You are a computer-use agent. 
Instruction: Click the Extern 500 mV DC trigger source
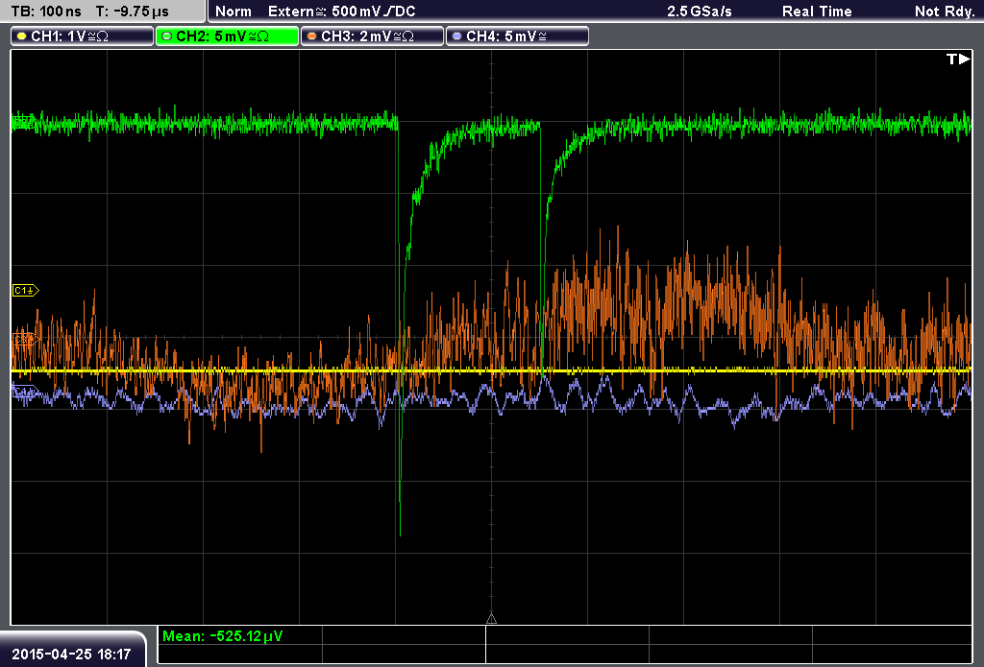click(x=341, y=12)
